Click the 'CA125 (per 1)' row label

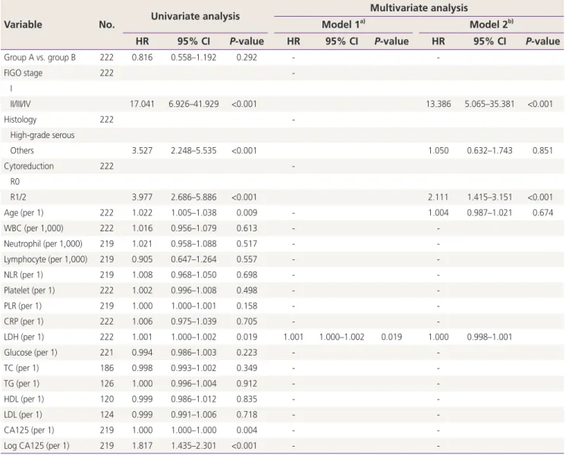click(29, 430)
